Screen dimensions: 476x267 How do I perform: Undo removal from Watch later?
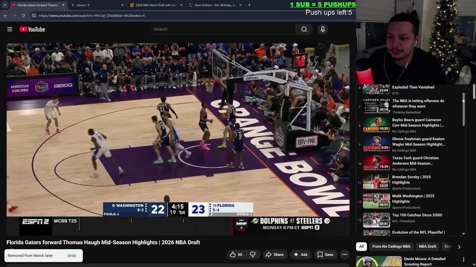coord(72,256)
